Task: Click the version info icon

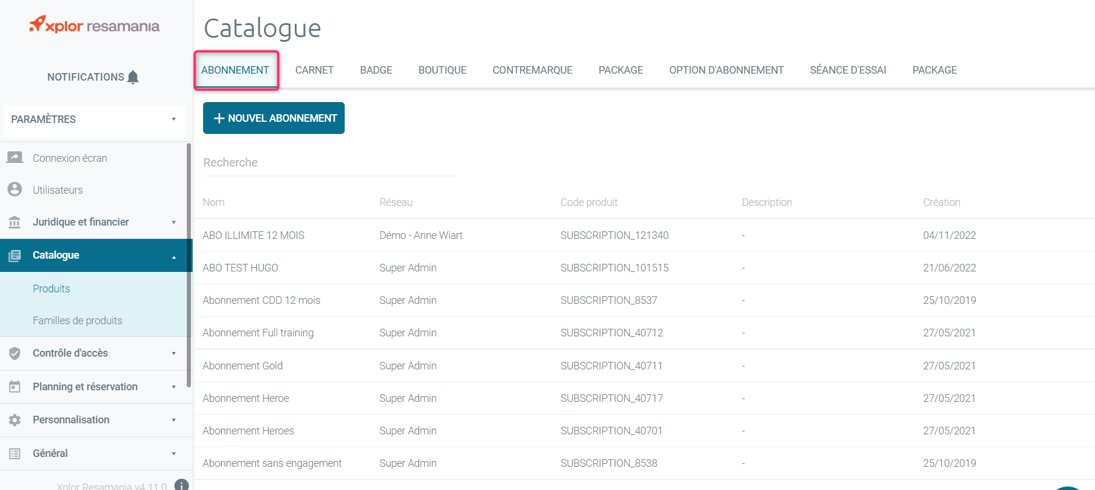Action: (x=182, y=485)
